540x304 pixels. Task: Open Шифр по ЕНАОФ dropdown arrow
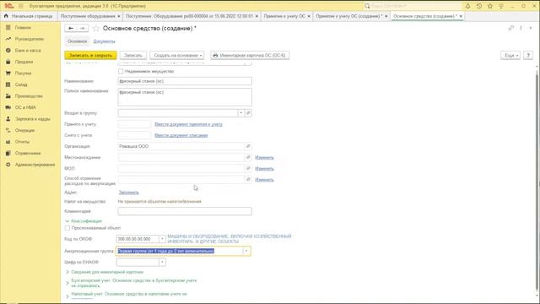click(x=162, y=262)
